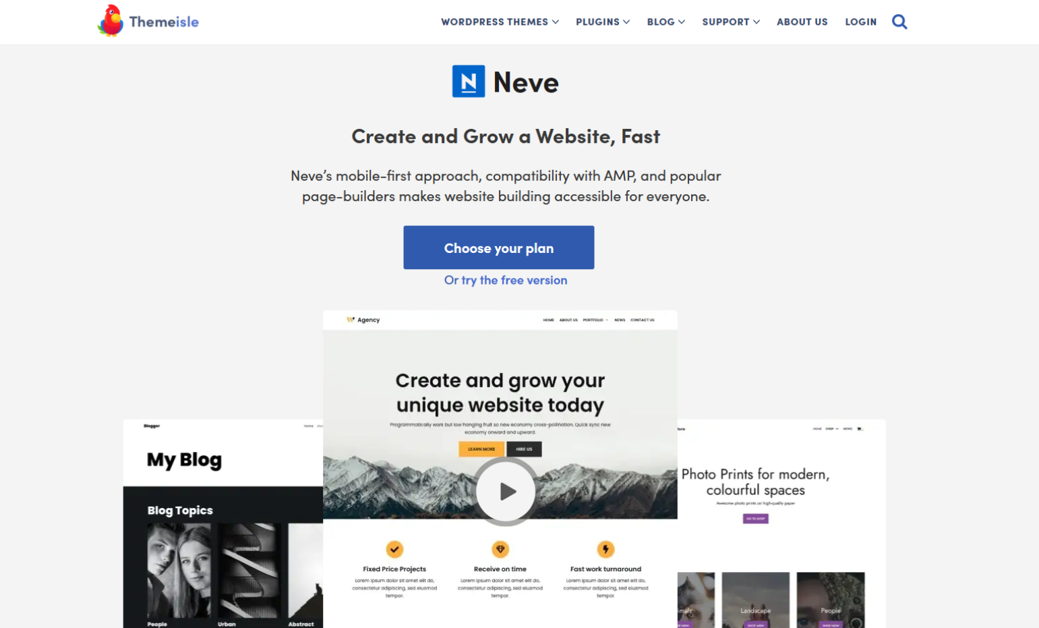Open the Login menu item
The image size is (1039, 628).
[861, 22]
